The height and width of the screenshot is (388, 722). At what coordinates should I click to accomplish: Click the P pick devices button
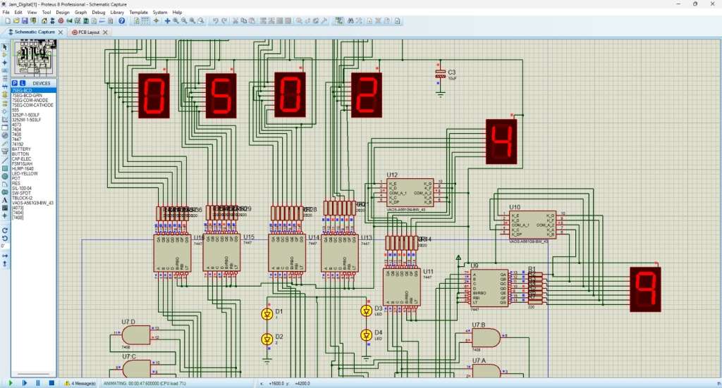click(15, 83)
